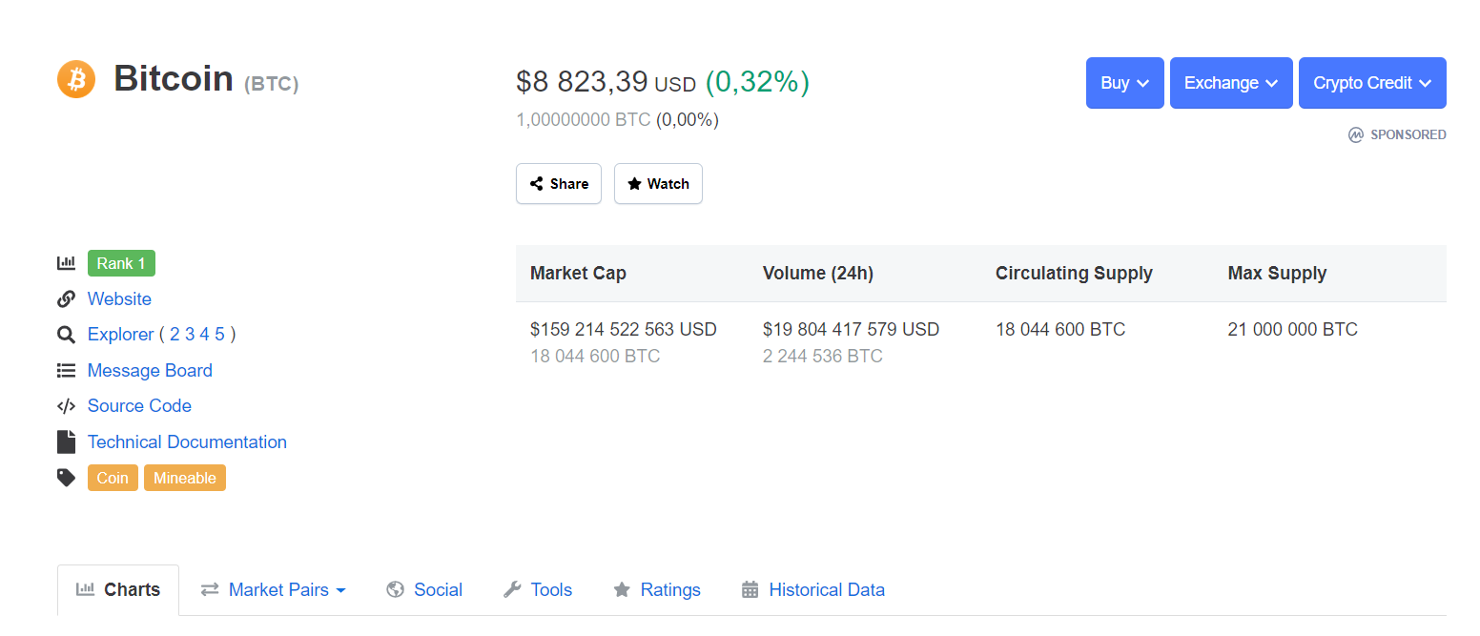Viewport: 1480px width, 636px height.
Task: Click the Share button
Action: click(x=559, y=184)
